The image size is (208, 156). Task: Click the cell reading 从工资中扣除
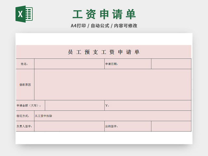(113, 116)
